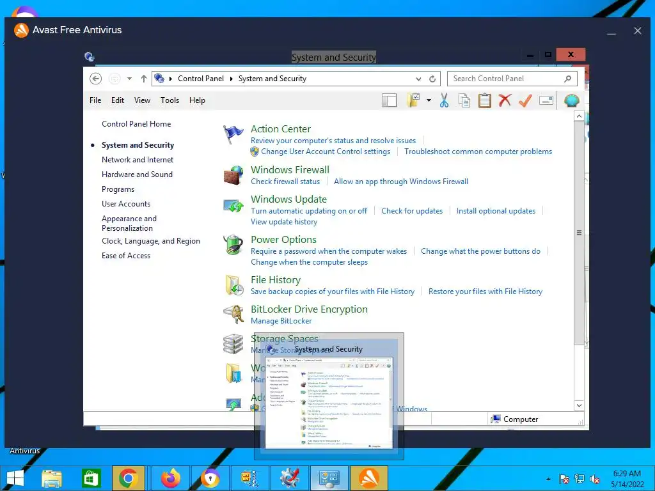Click the Avast taskbar button
The image size is (655, 491).
pos(369,478)
